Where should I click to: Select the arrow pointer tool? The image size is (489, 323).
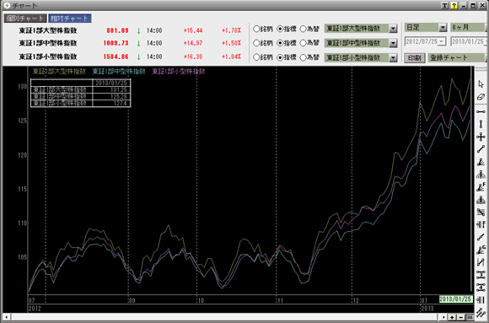481,84
